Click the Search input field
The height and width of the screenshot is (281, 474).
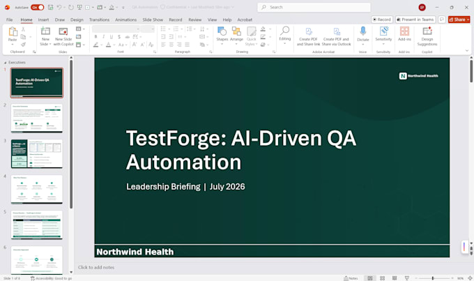[x=314, y=7]
